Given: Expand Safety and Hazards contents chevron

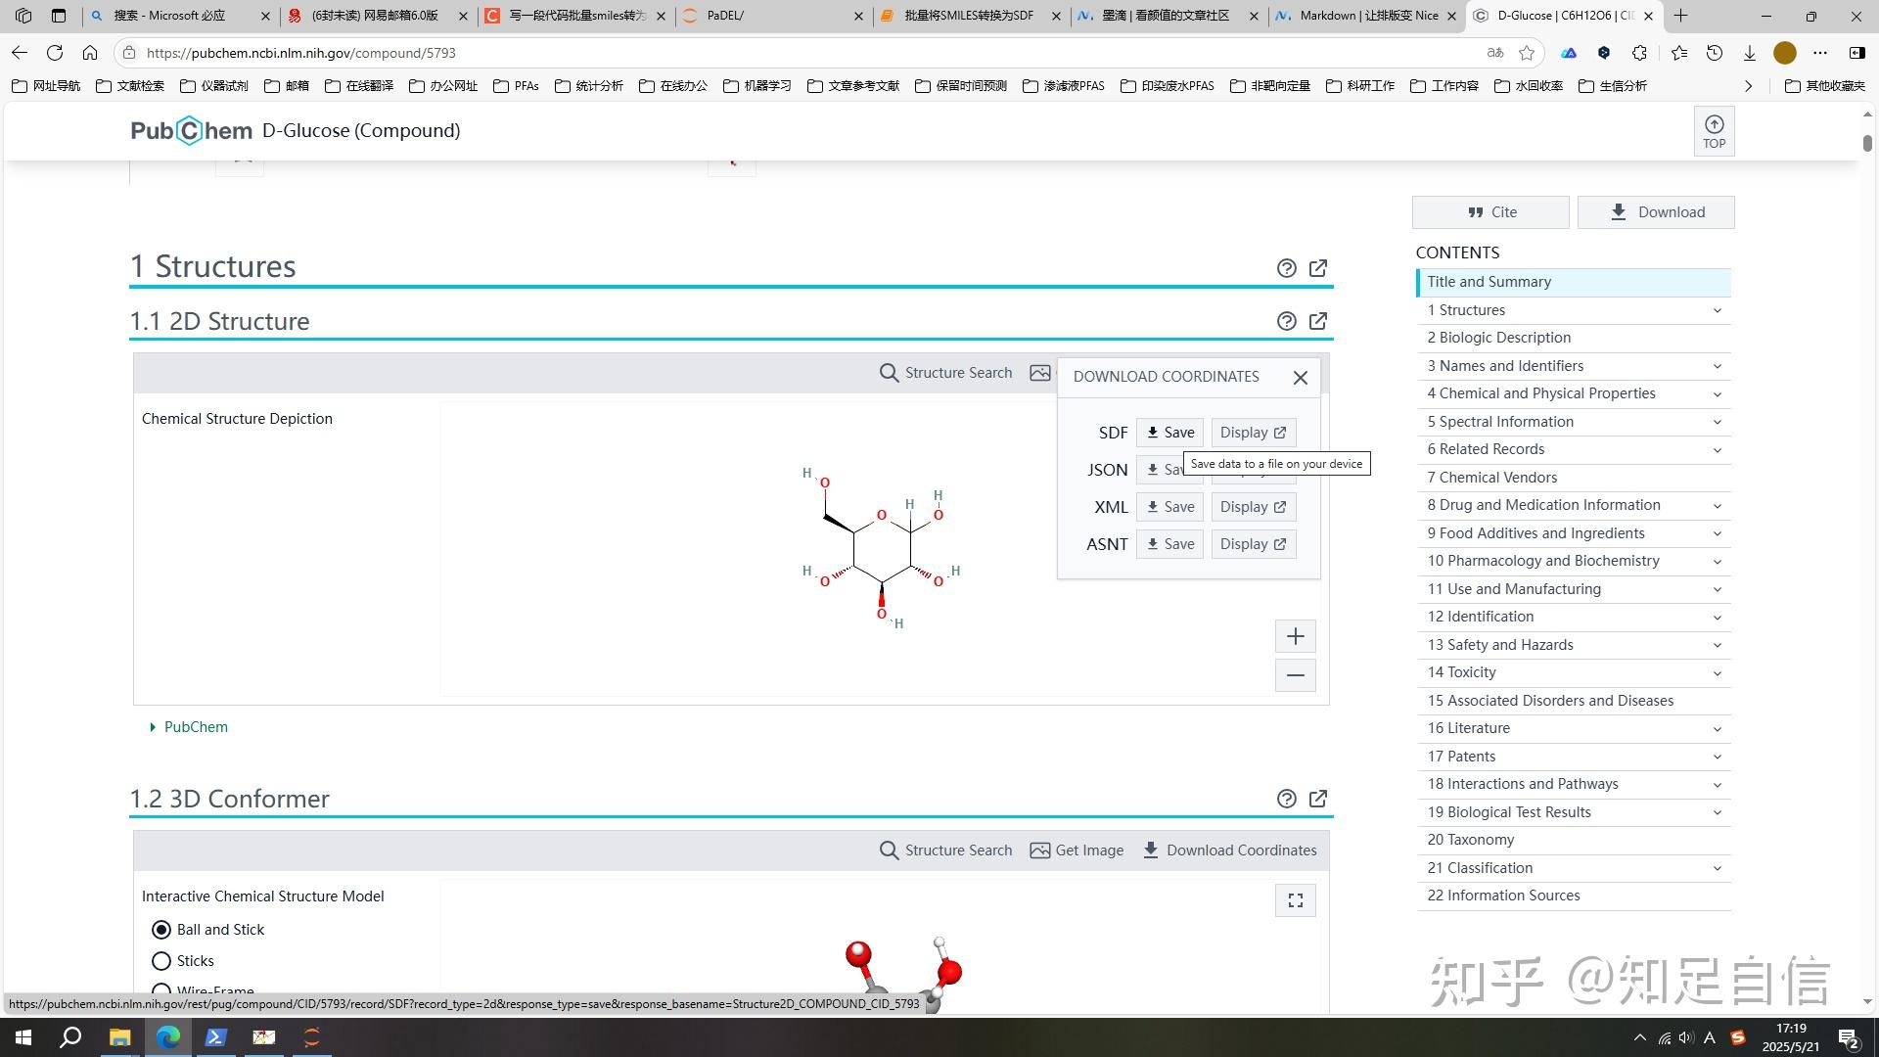Looking at the screenshot, I should pos(1717,645).
